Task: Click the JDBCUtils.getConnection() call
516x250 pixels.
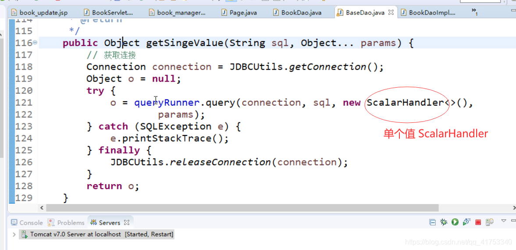Action: pos(307,67)
